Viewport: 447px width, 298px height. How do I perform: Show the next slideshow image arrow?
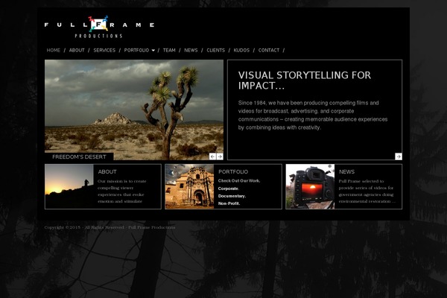pos(220,156)
